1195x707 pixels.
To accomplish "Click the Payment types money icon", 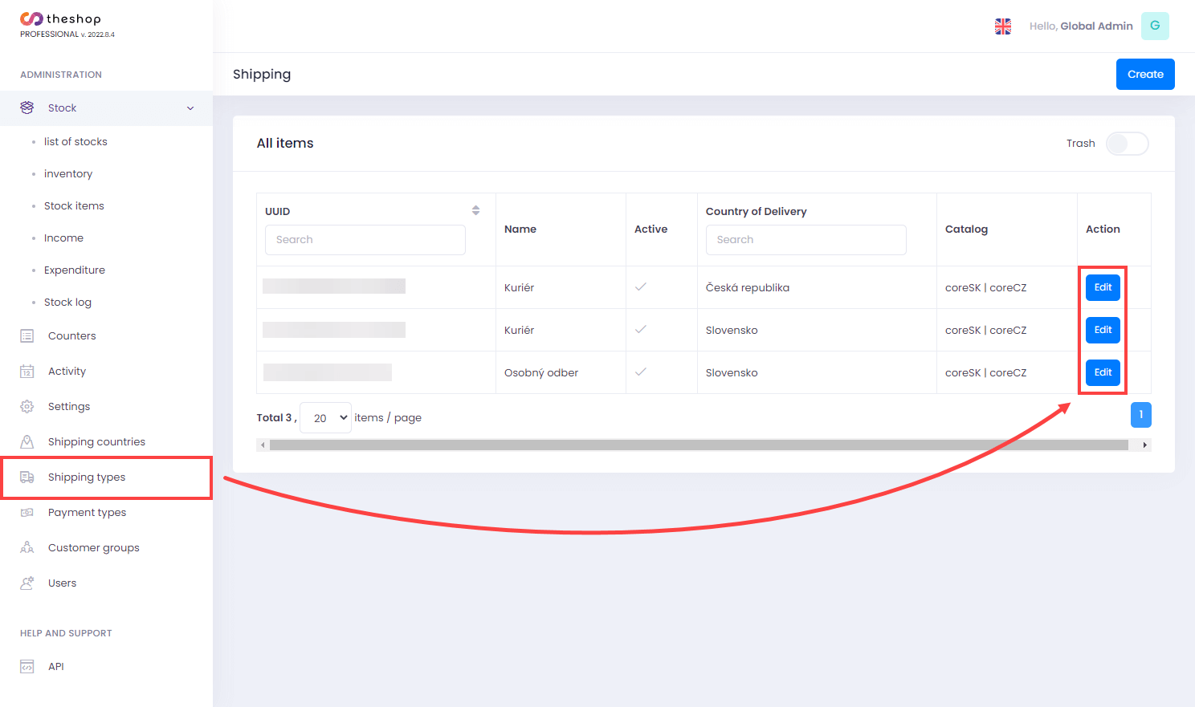I will coord(27,513).
